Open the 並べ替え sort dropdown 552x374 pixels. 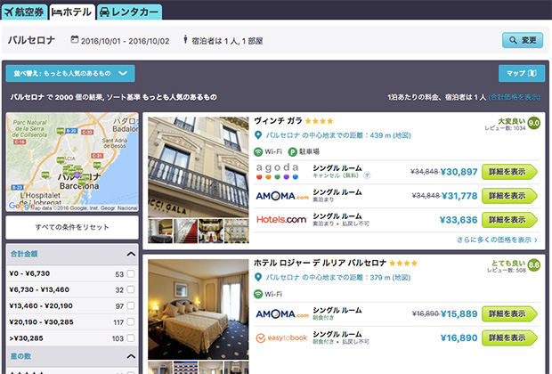point(70,73)
